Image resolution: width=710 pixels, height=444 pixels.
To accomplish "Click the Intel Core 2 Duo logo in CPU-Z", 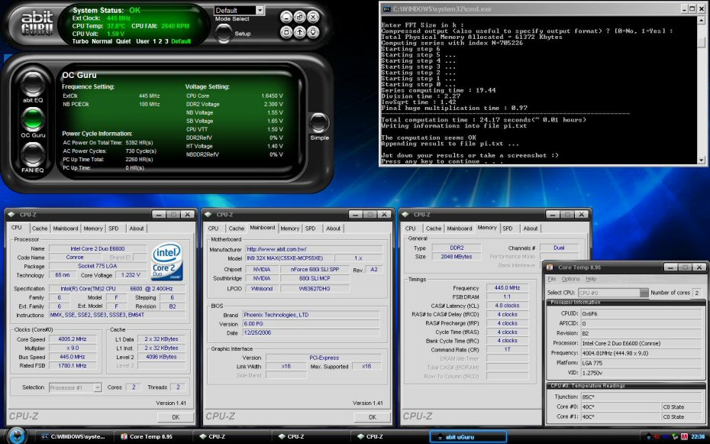I will 166,261.
